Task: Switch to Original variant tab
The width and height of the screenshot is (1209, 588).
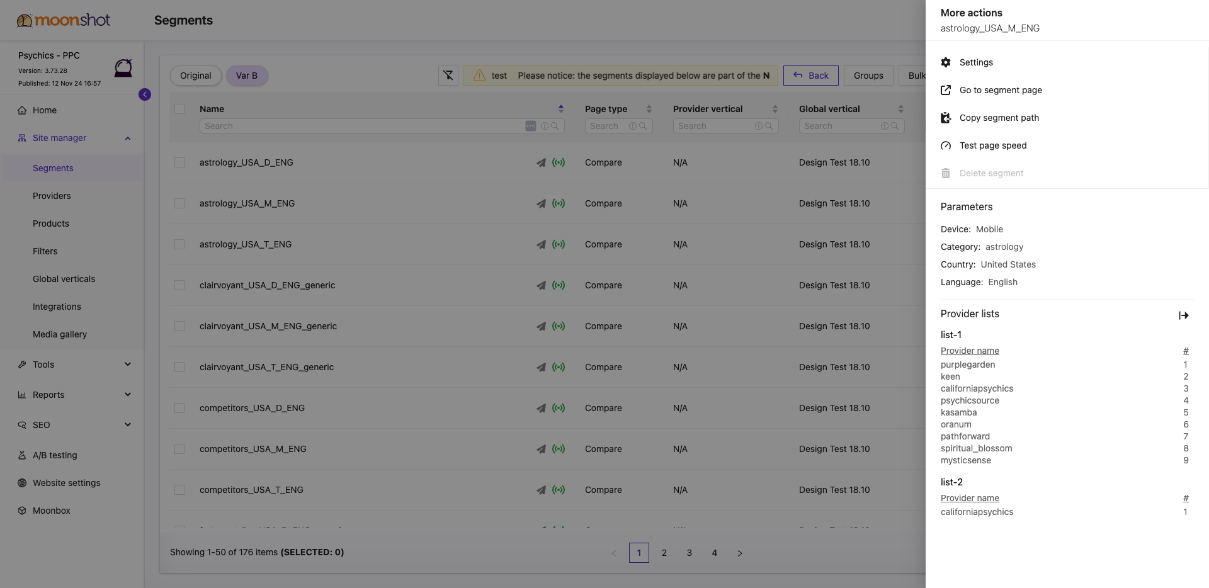Action: (x=196, y=76)
